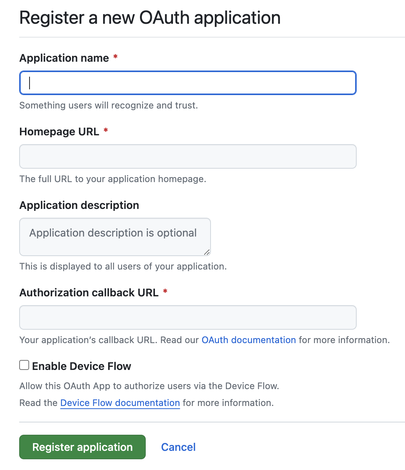This screenshot has width=405, height=470.
Task: Click into the Homepage URL field
Action: point(188,156)
